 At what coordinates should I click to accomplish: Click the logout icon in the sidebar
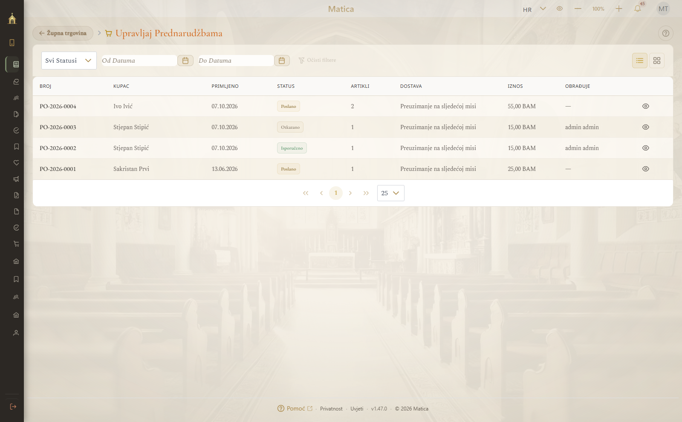(13, 407)
